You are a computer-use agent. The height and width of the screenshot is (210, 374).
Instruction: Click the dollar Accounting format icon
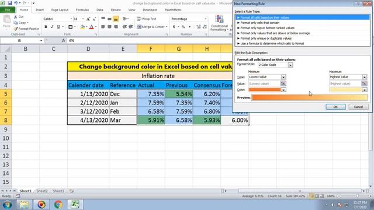pyautogui.click(x=174, y=27)
